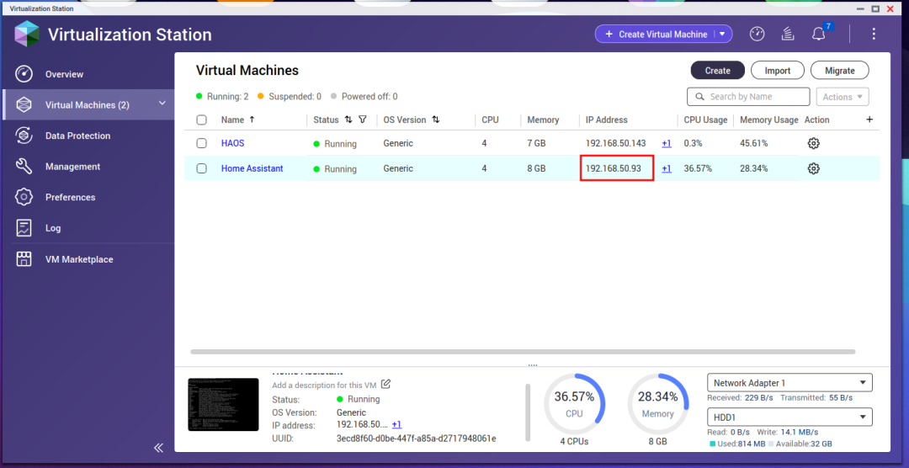The width and height of the screenshot is (909, 468).
Task: Click IP 192.168.50.143 cell
Action: [615, 143]
